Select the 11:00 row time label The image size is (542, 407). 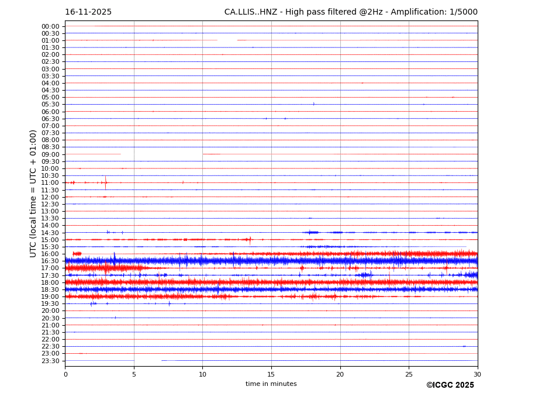tap(50, 183)
